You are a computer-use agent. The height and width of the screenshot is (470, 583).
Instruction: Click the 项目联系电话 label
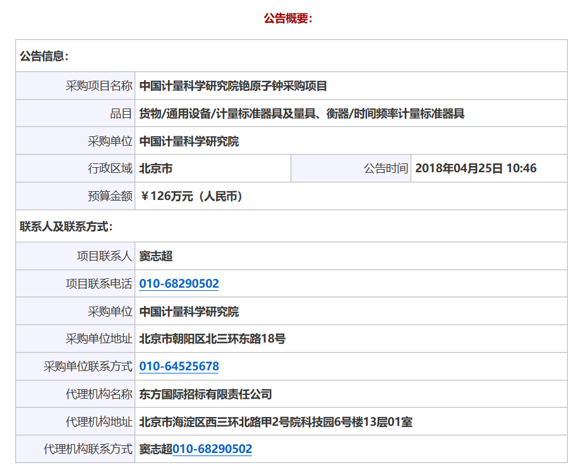click(99, 284)
